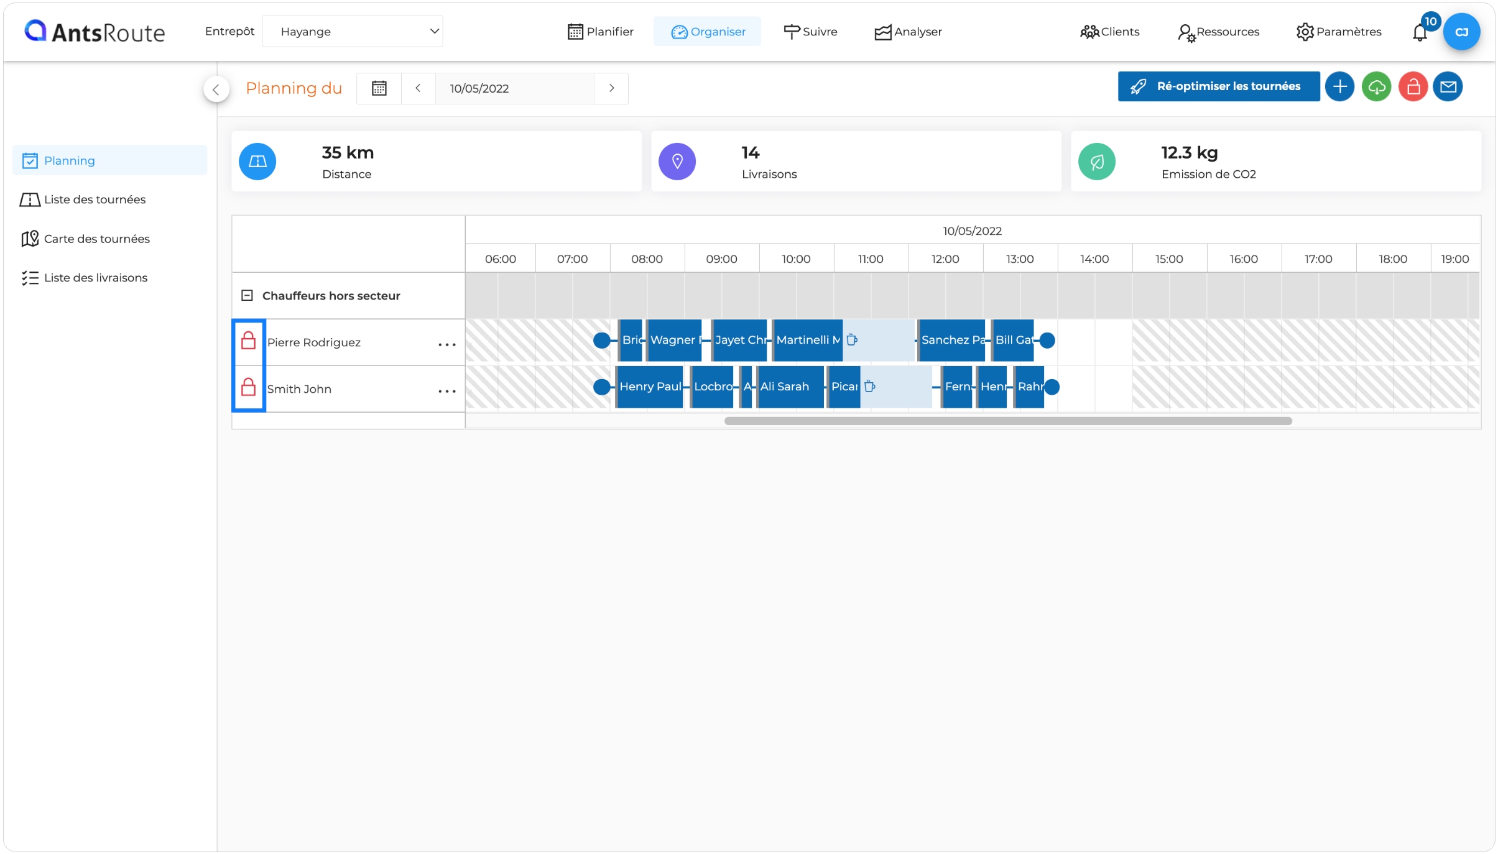The width and height of the screenshot is (1498, 854).
Task: Collapse the left sidebar with chevron button
Action: point(216,90)
